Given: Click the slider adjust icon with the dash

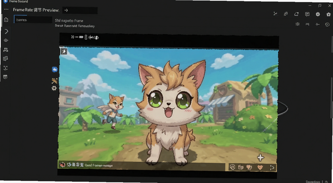Looking at the screenshot, I should click(318, 25).
